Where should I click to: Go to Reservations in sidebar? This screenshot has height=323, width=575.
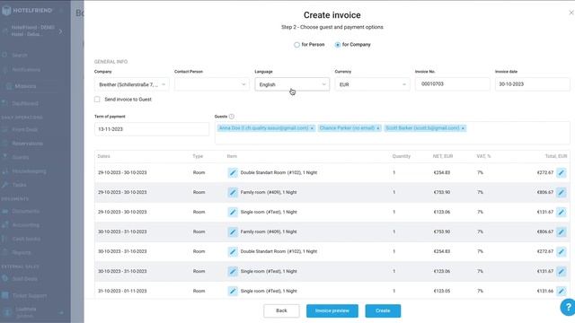tap(27, 144)
